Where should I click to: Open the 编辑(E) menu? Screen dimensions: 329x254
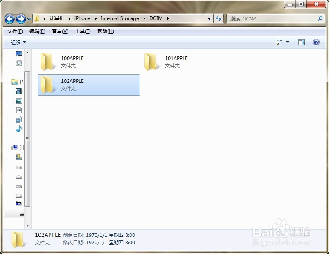[x=37, y=31]
